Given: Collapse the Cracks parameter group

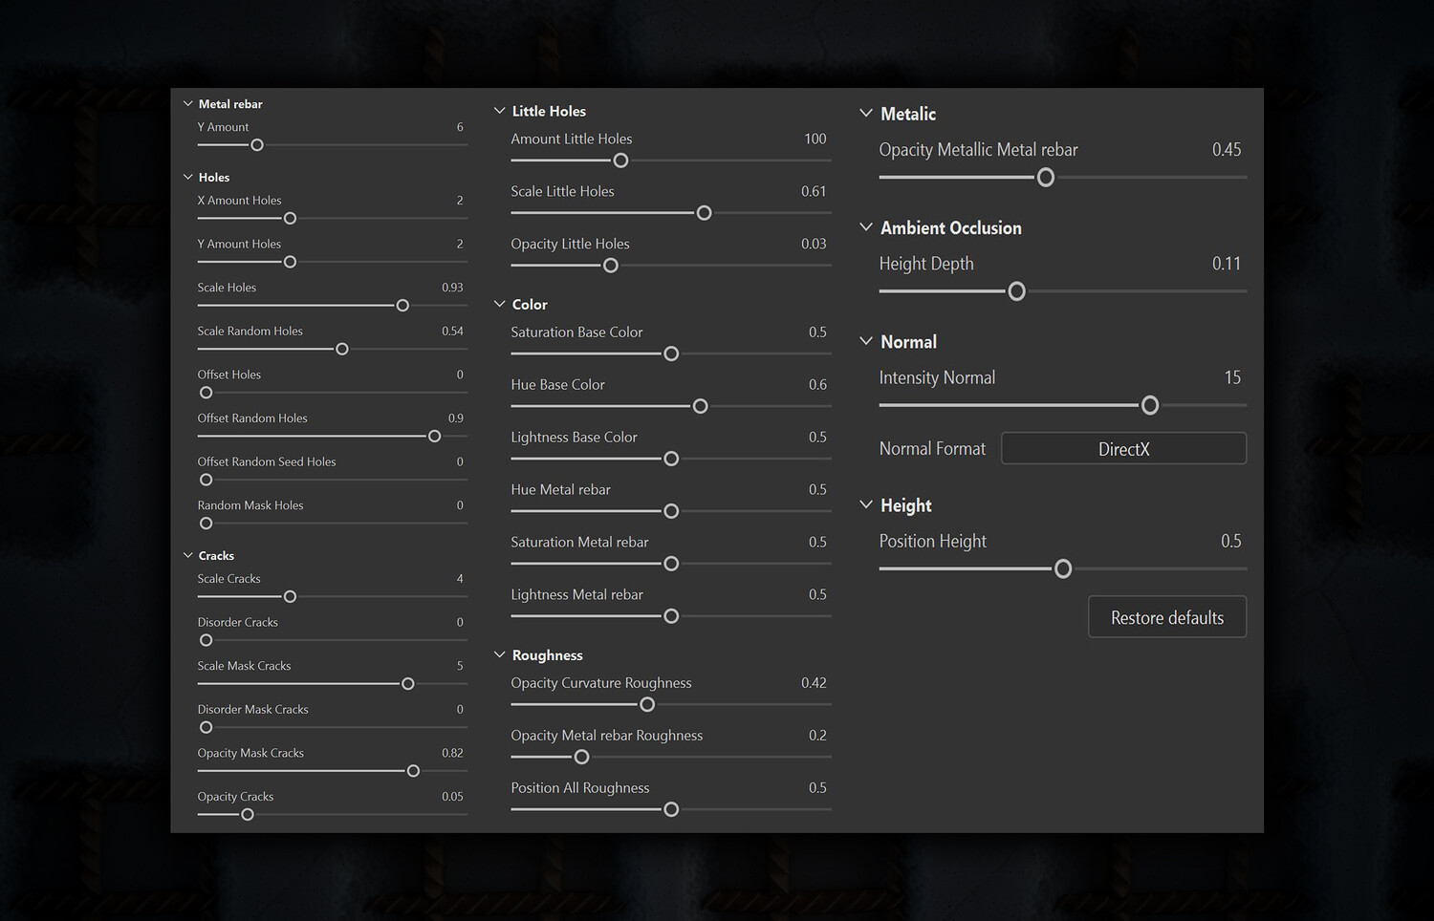Looking at the screenshot, I should click(188, 555).
